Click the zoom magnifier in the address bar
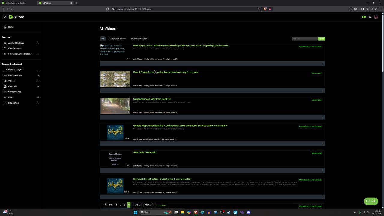384x216 pixels. pos(259,9)
